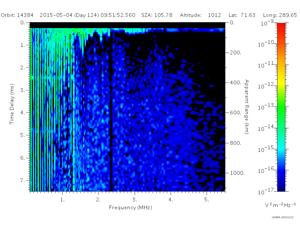Click the '0.' tick on the apparent range axis
Viewport: 300px width, 225px height.
coord(232,22)
